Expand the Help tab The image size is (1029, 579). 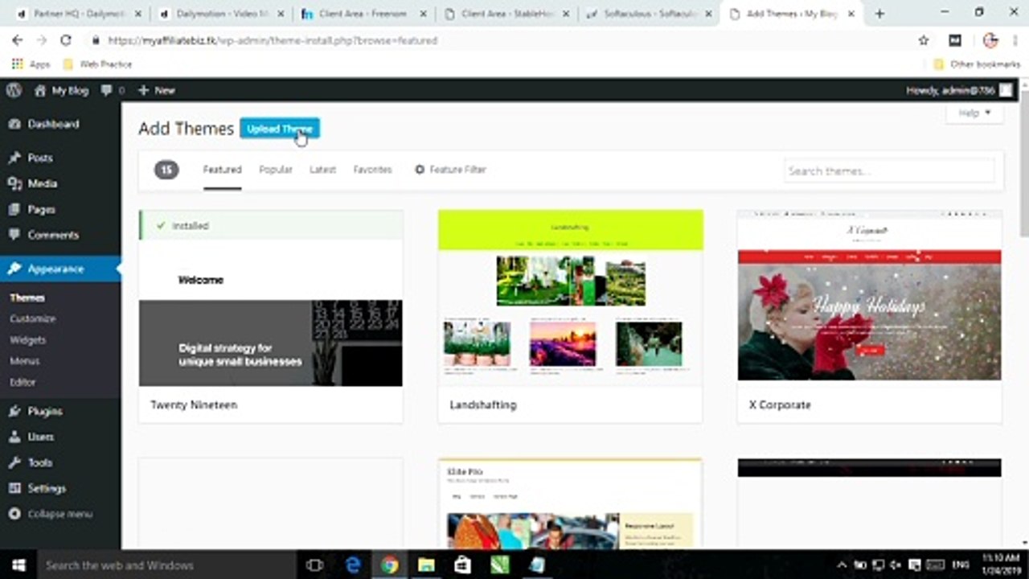pos(974,113)
